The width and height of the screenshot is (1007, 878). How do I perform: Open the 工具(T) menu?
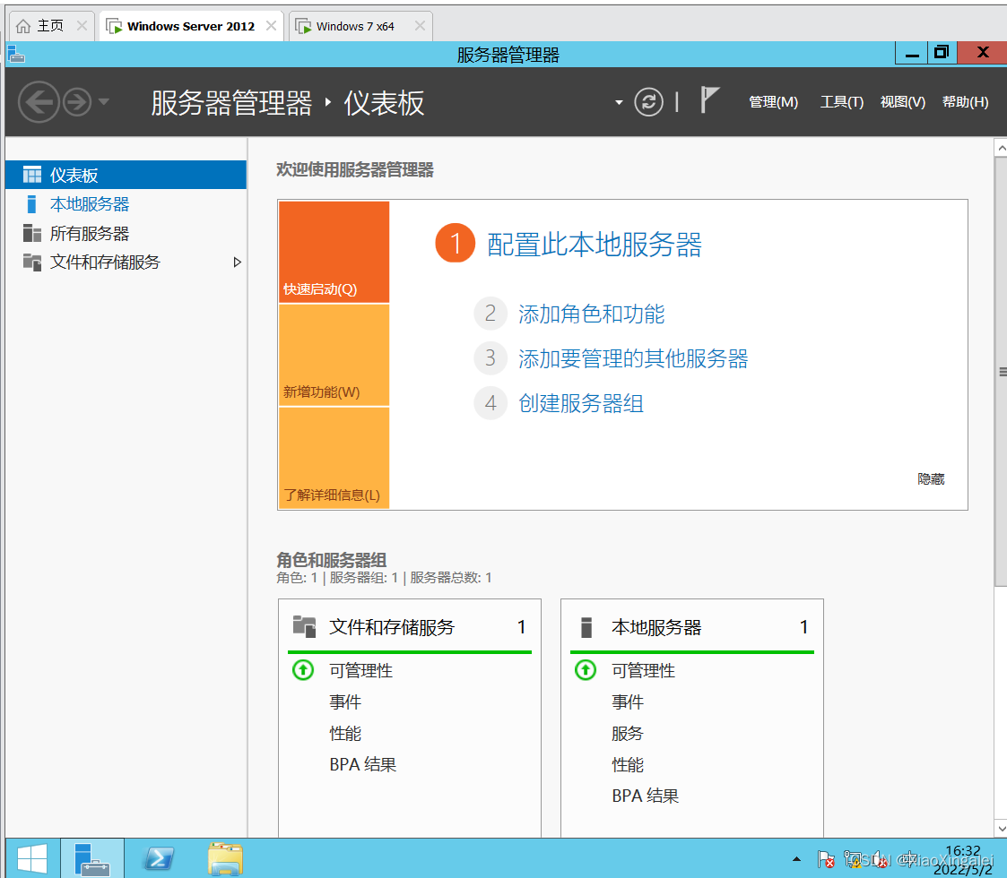click(841, 102)
